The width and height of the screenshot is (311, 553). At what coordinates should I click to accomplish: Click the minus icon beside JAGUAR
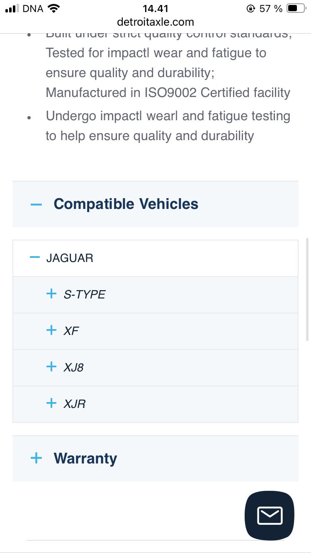pos(35,258)
